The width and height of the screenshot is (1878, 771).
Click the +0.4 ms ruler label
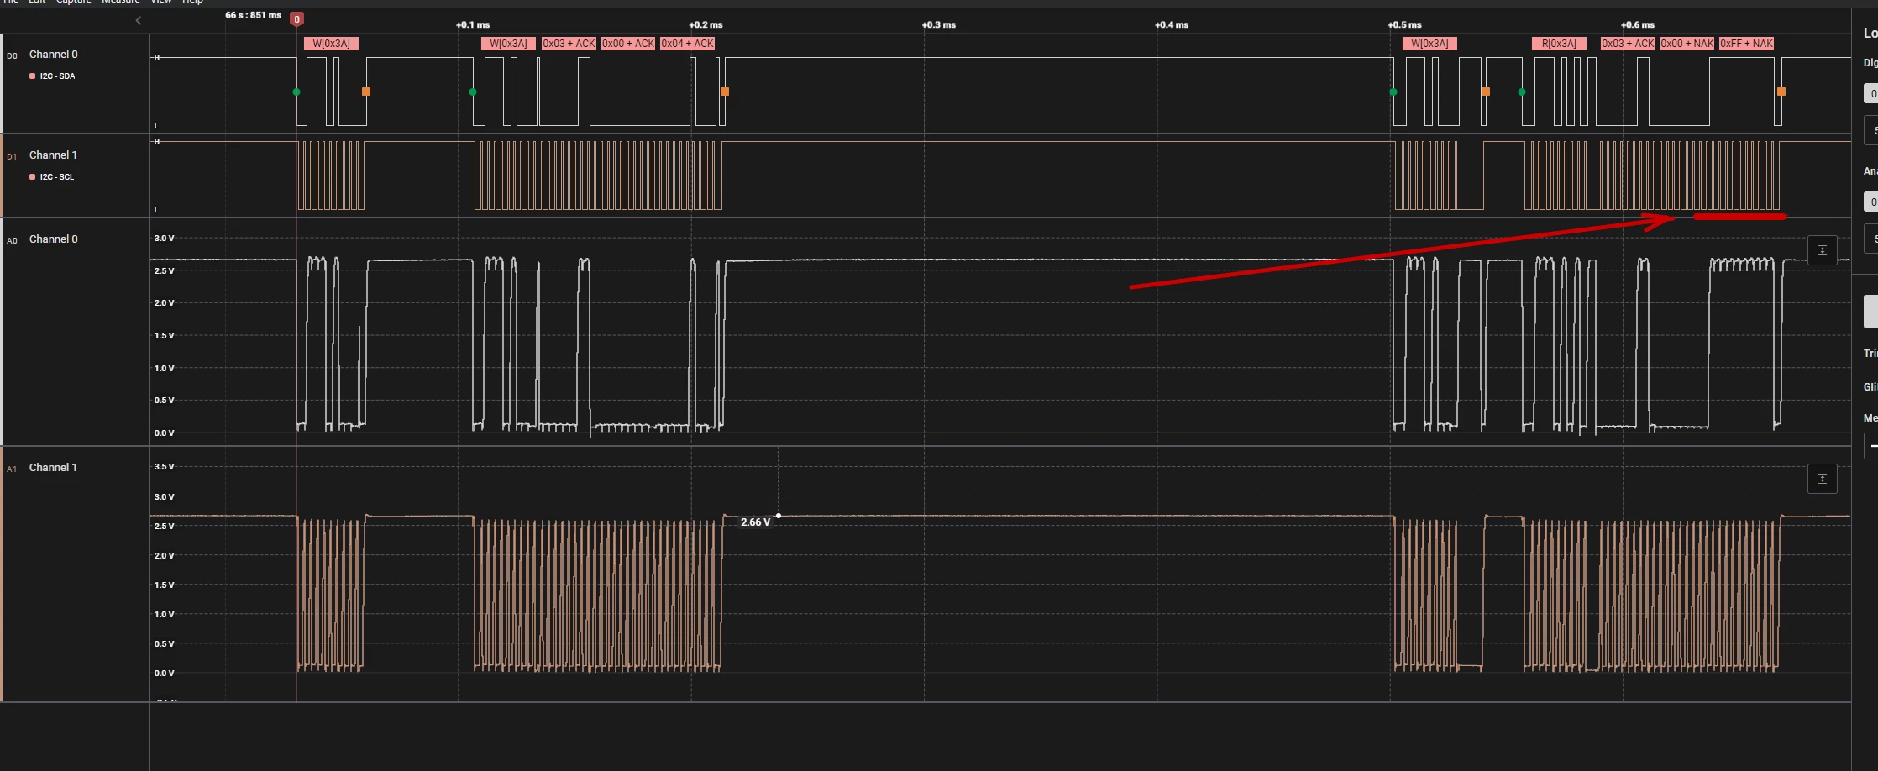click(x=1172, y=25)
